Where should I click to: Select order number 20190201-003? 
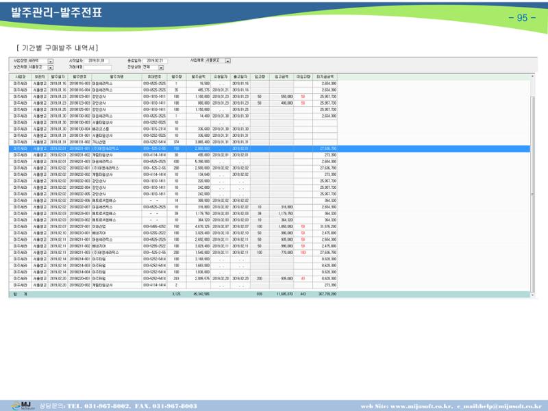[x=79, y=162]
